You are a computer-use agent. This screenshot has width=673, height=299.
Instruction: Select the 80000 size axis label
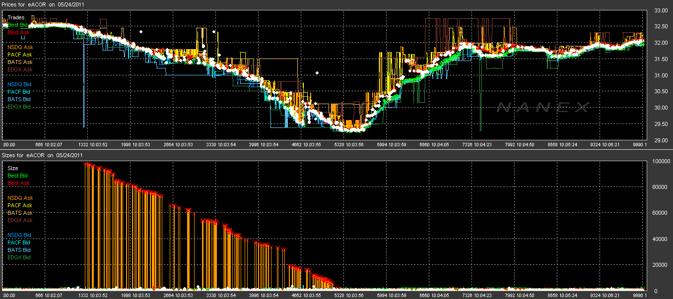tap(661, 187)
